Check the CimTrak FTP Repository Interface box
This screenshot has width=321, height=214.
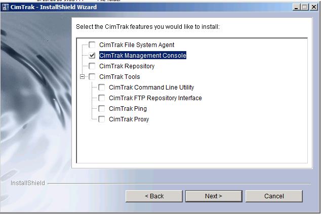(x=102, y=98)
